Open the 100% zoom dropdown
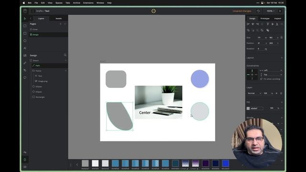The height and width of the screenshot is (172, 306). (271, 11)
